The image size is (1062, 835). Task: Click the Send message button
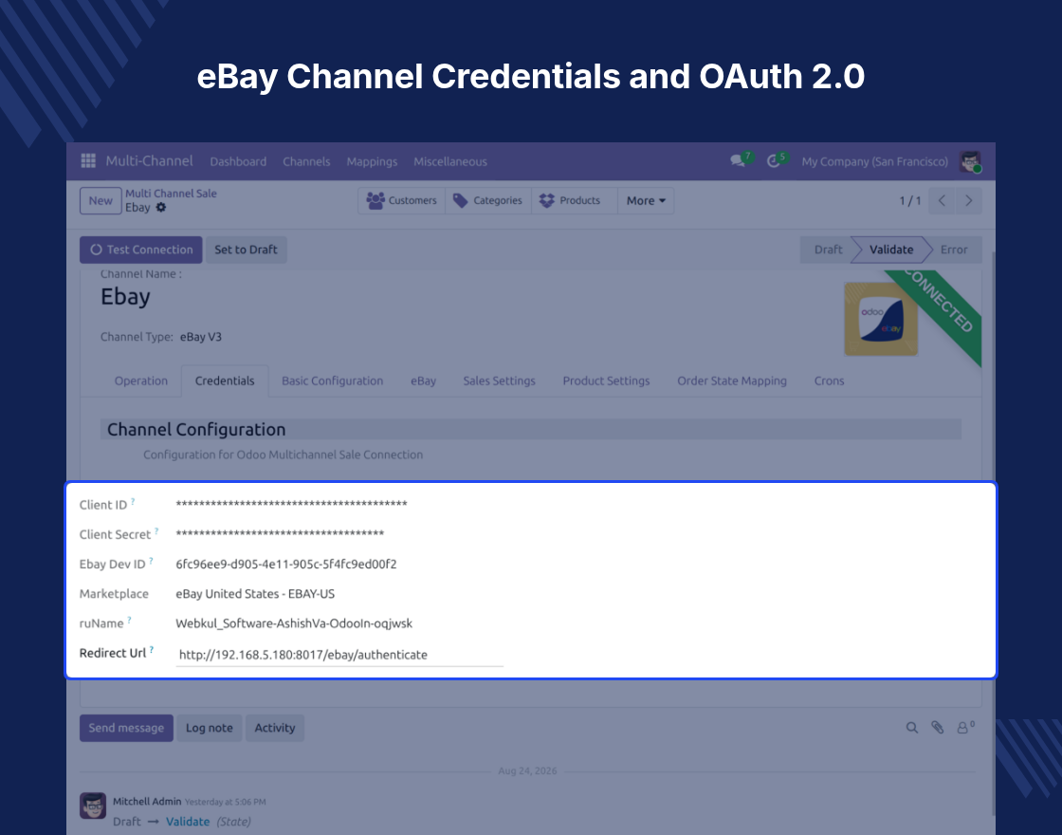pyautogui.click(x=126, y=728)
